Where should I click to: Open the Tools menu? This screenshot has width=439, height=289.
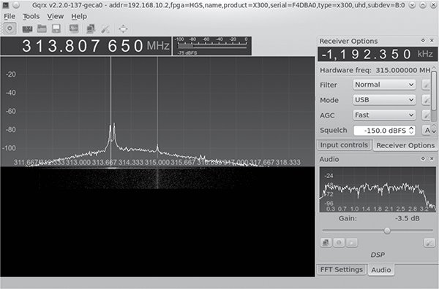coord(31,17)
